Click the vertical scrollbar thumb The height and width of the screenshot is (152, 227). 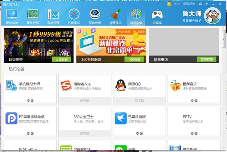pos(224,39)
